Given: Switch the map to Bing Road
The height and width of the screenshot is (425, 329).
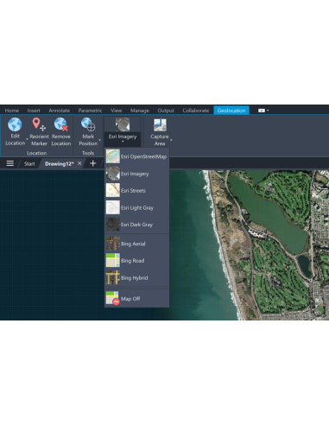Looking at the screenshot, I should click(136, 261).
